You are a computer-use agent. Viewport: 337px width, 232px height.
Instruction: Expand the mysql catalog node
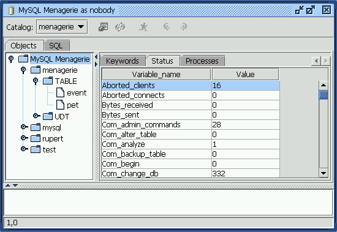(x=24, y=127)
